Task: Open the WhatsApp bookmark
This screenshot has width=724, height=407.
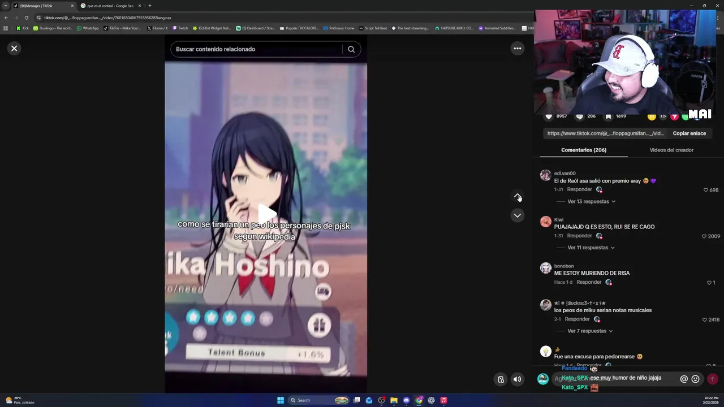Action: coord(88,28)
